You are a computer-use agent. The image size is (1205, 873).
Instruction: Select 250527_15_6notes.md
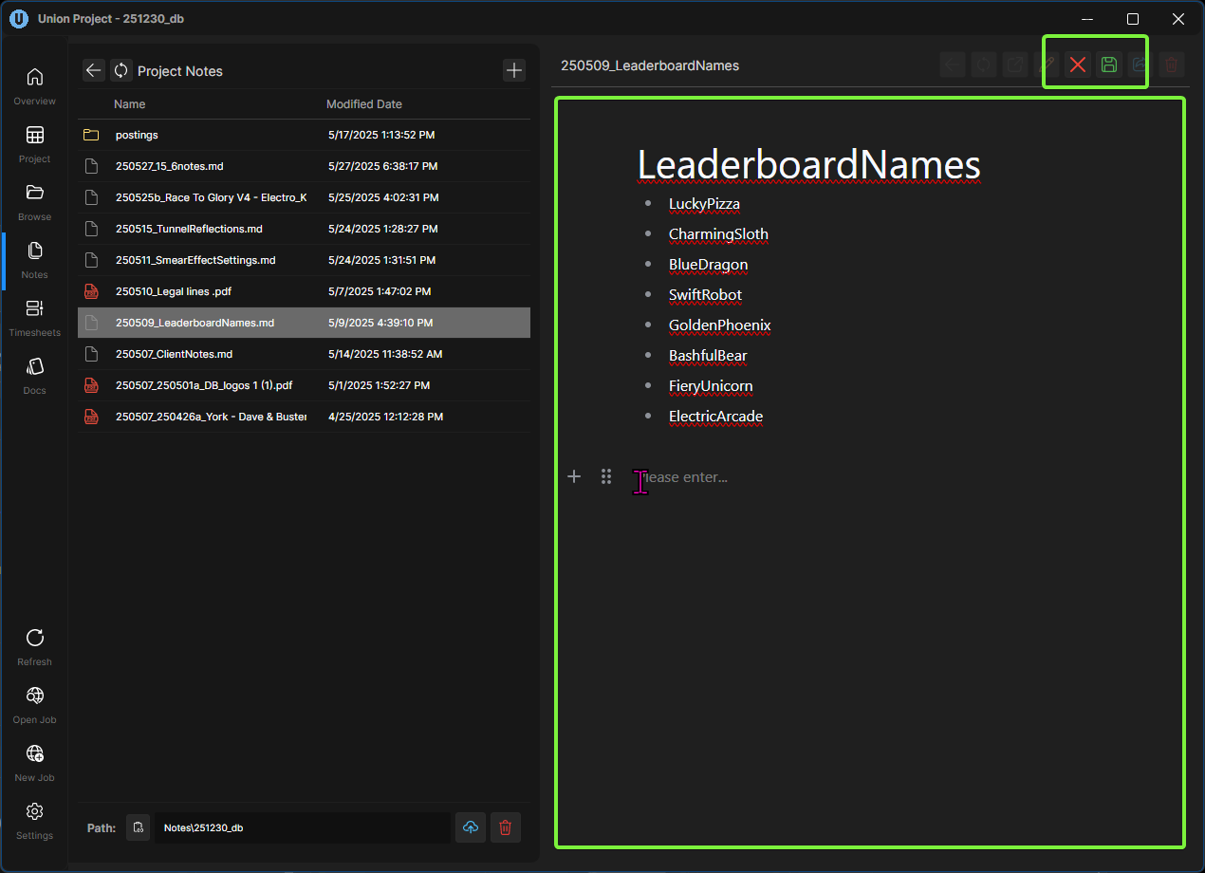(x=304, y=166)
